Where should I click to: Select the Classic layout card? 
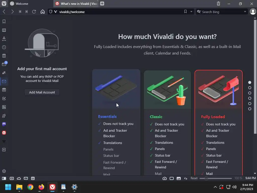coord(167,123)
